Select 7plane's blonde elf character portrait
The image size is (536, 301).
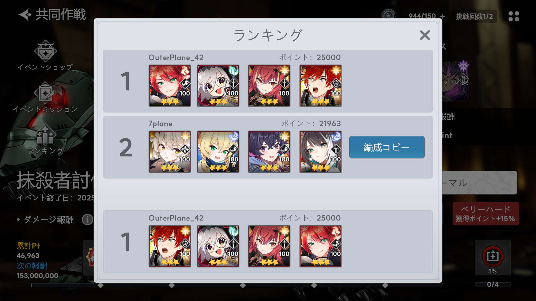click(218, 152)
